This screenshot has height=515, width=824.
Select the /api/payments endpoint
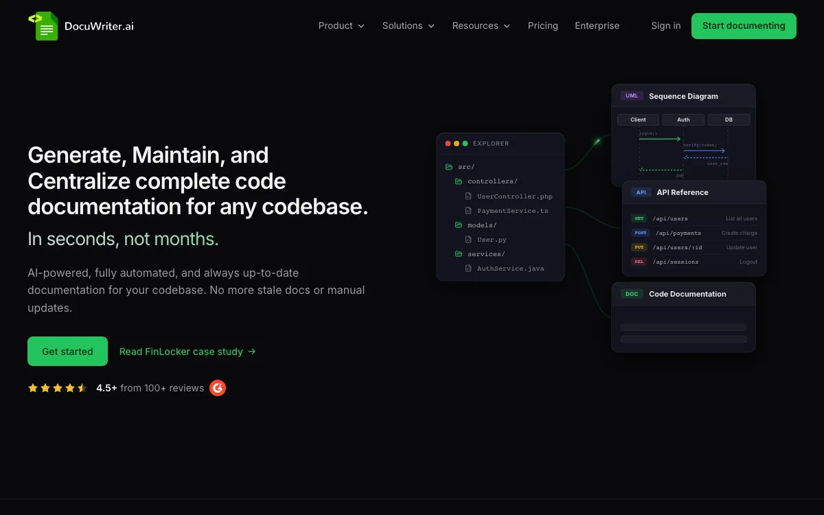678,233
